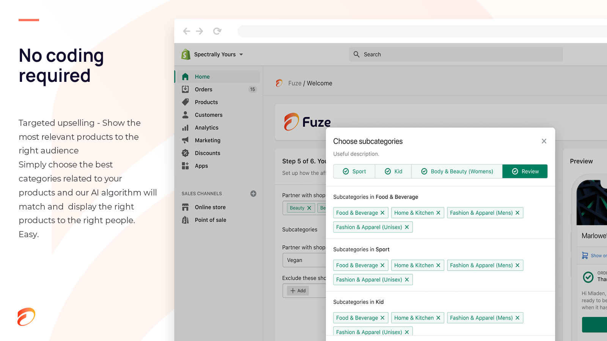Viewport: 607px width, 341px height.
Task: Select Products from the sidebar
Action: [206, 102]
